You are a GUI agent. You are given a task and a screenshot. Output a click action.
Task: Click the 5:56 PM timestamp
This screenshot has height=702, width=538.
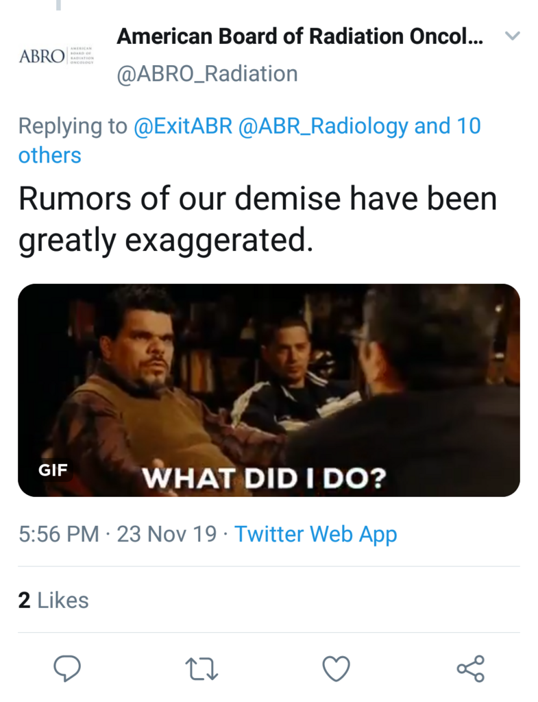(x=59, y=534)
